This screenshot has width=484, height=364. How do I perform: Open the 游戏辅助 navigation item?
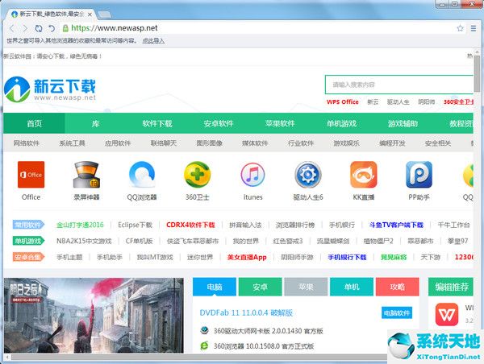pyautogui.click(x=403, y=123)
